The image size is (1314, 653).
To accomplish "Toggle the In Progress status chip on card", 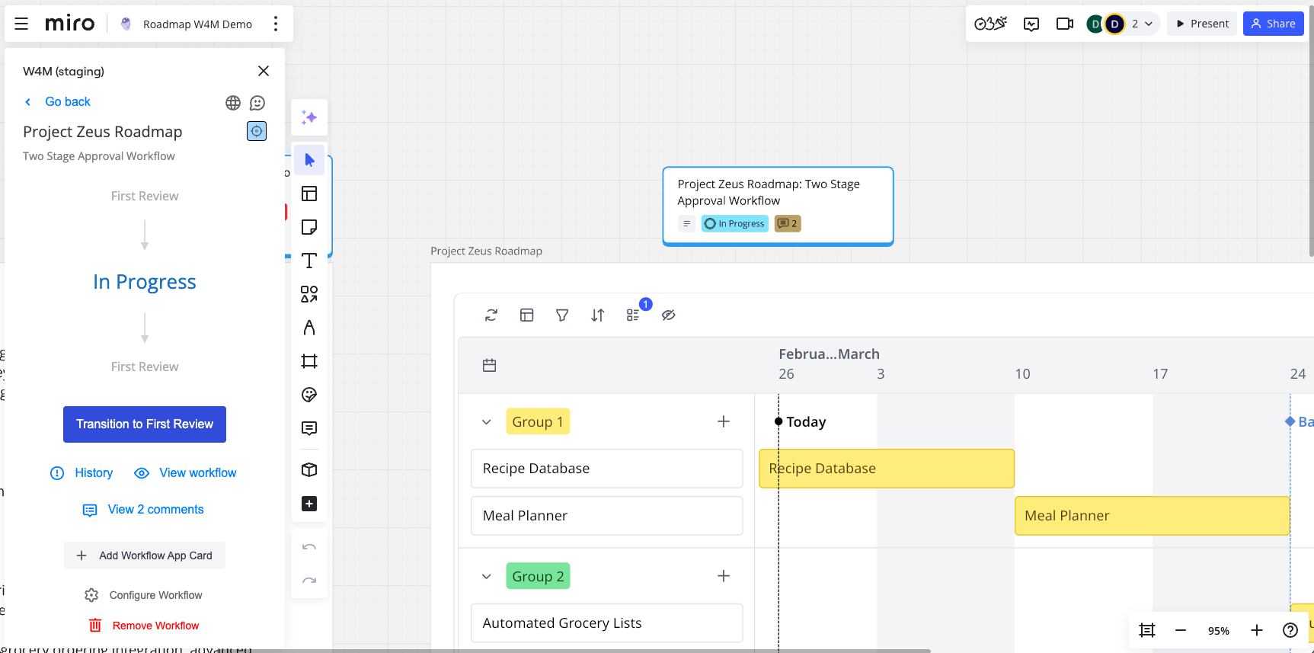I will pyautogui.click(x=734, y=224).
